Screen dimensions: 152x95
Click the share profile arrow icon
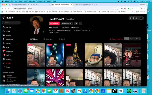click(80, 23)
